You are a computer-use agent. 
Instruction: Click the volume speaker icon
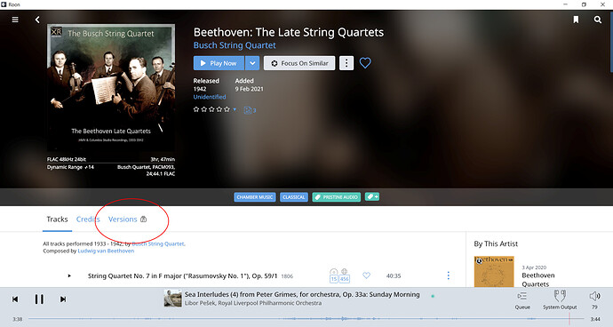coord(594,296)
